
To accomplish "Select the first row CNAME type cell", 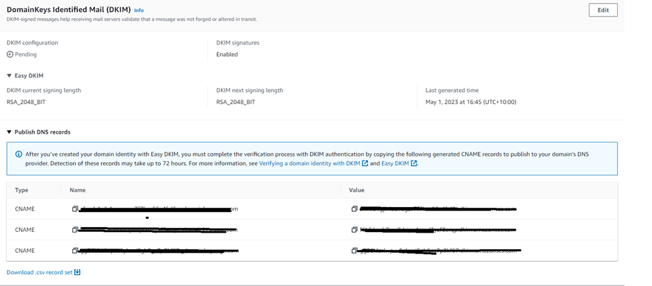I will pos(24,209).
